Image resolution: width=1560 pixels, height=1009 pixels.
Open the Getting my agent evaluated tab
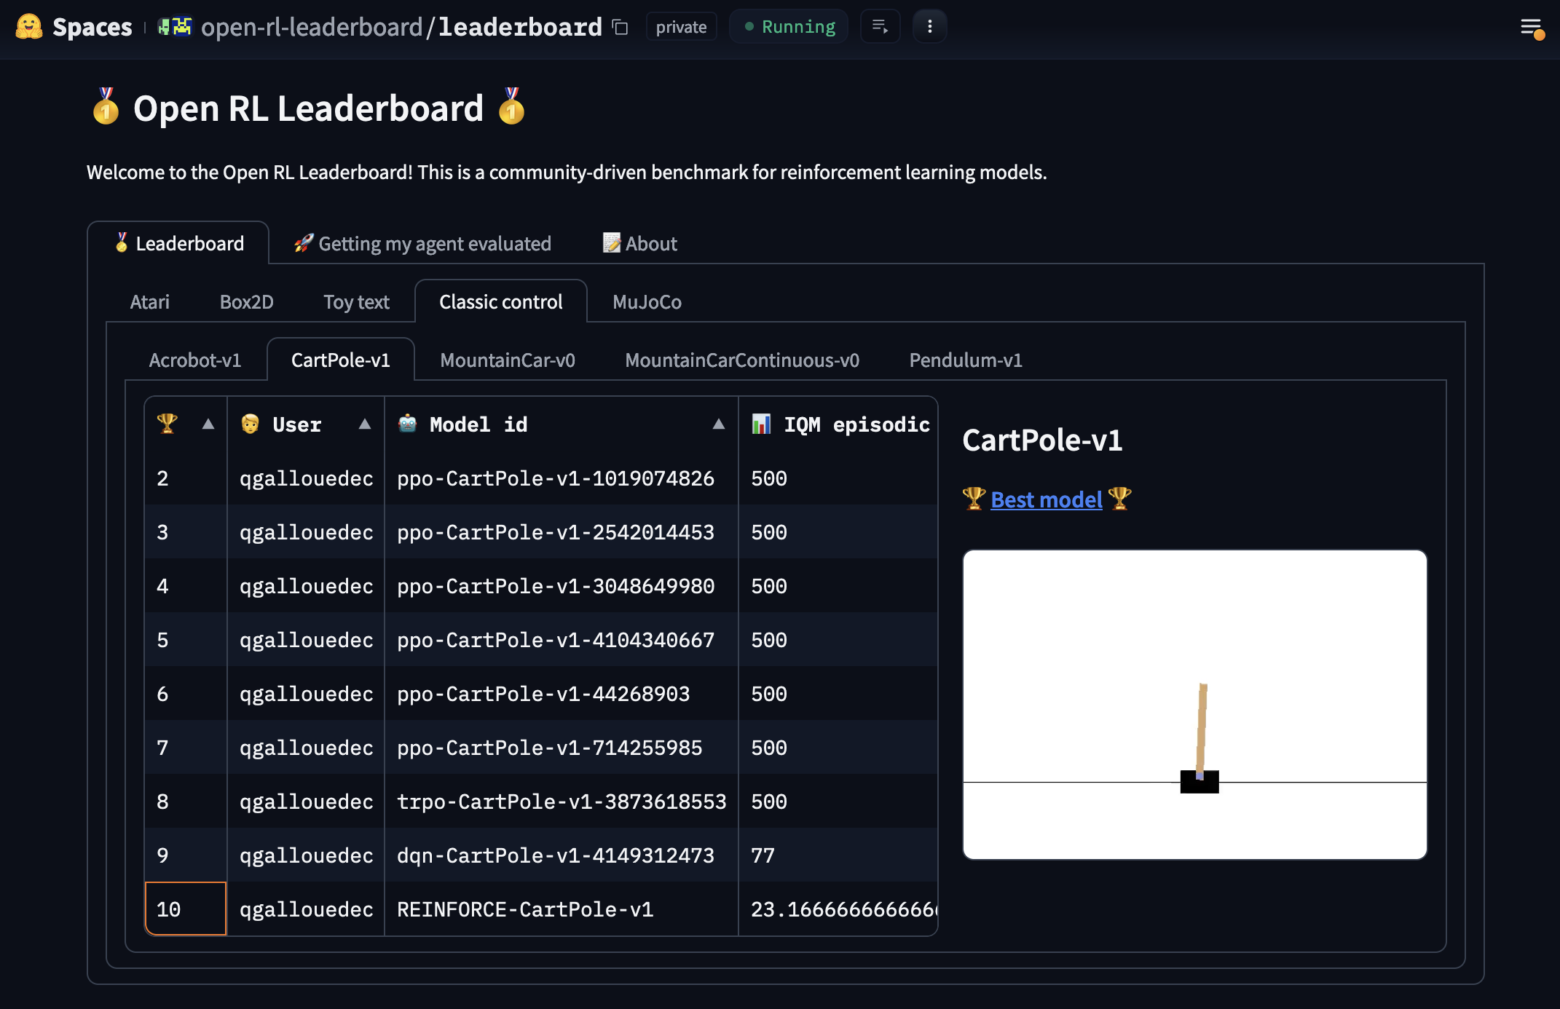(422, 243)
